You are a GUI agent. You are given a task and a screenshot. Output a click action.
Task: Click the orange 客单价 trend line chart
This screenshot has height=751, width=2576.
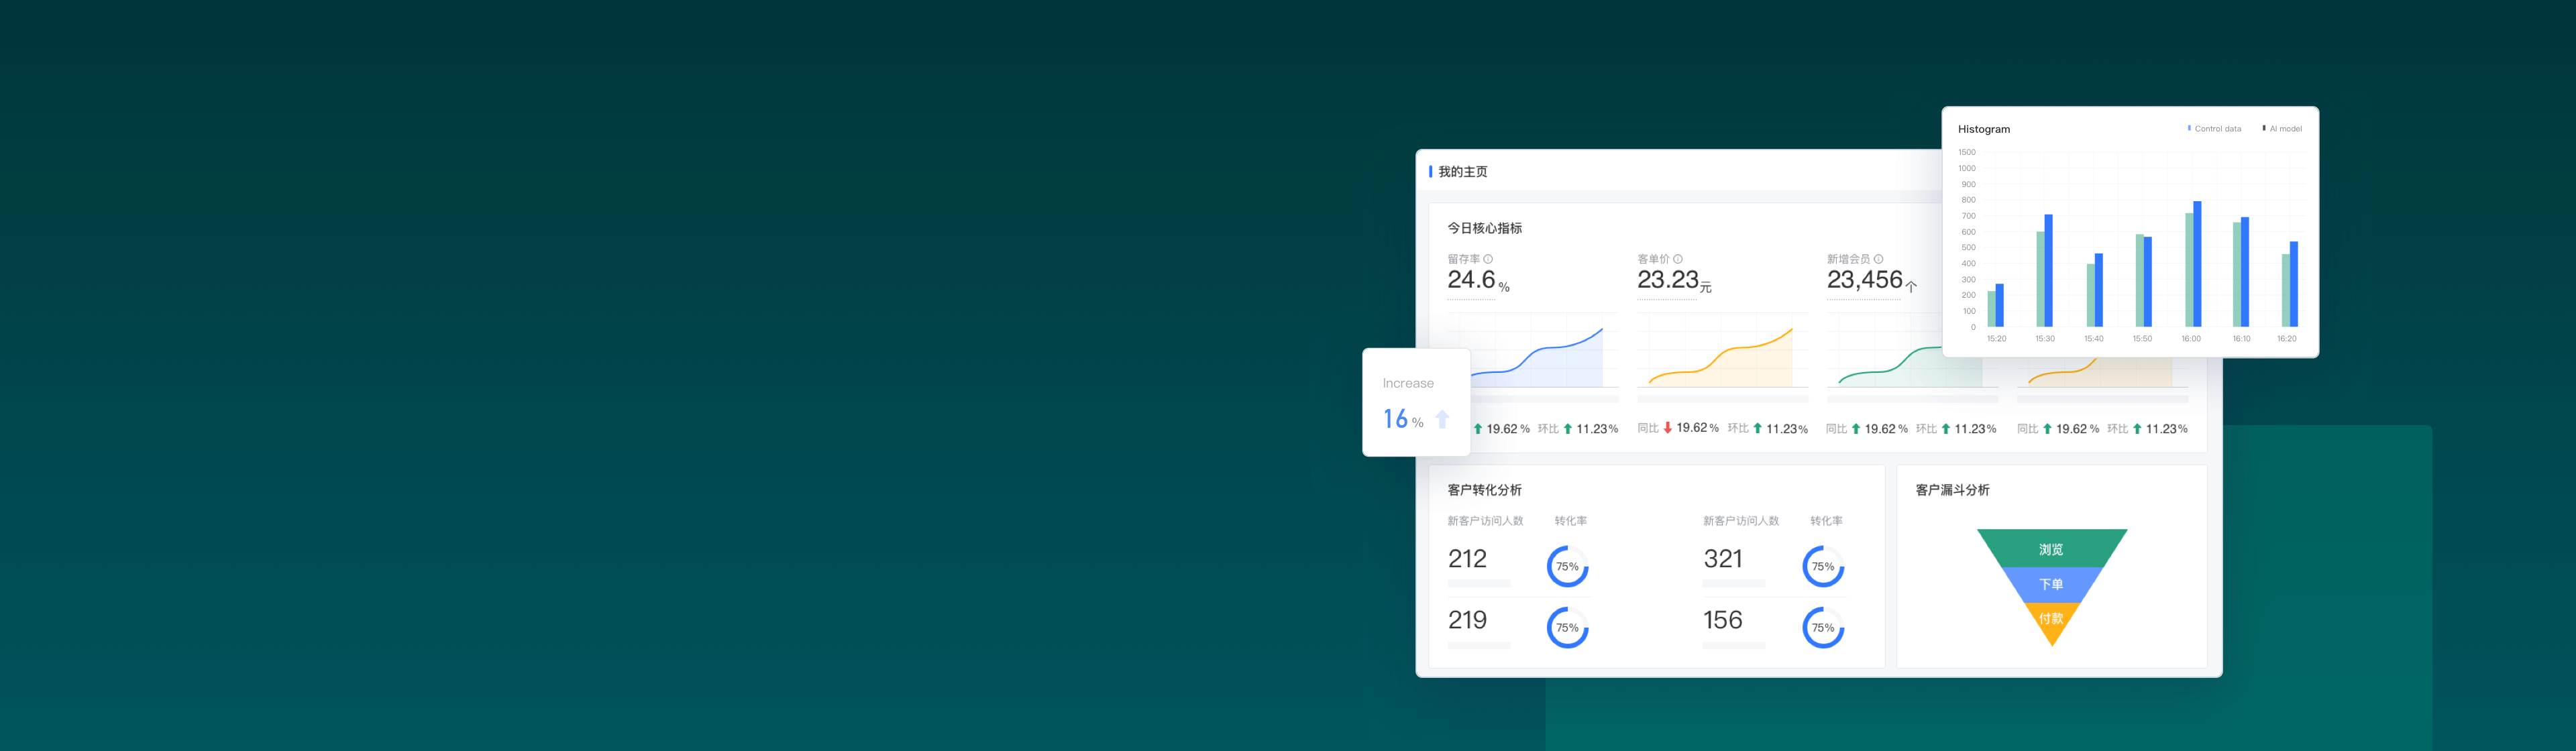[1720, 358]
